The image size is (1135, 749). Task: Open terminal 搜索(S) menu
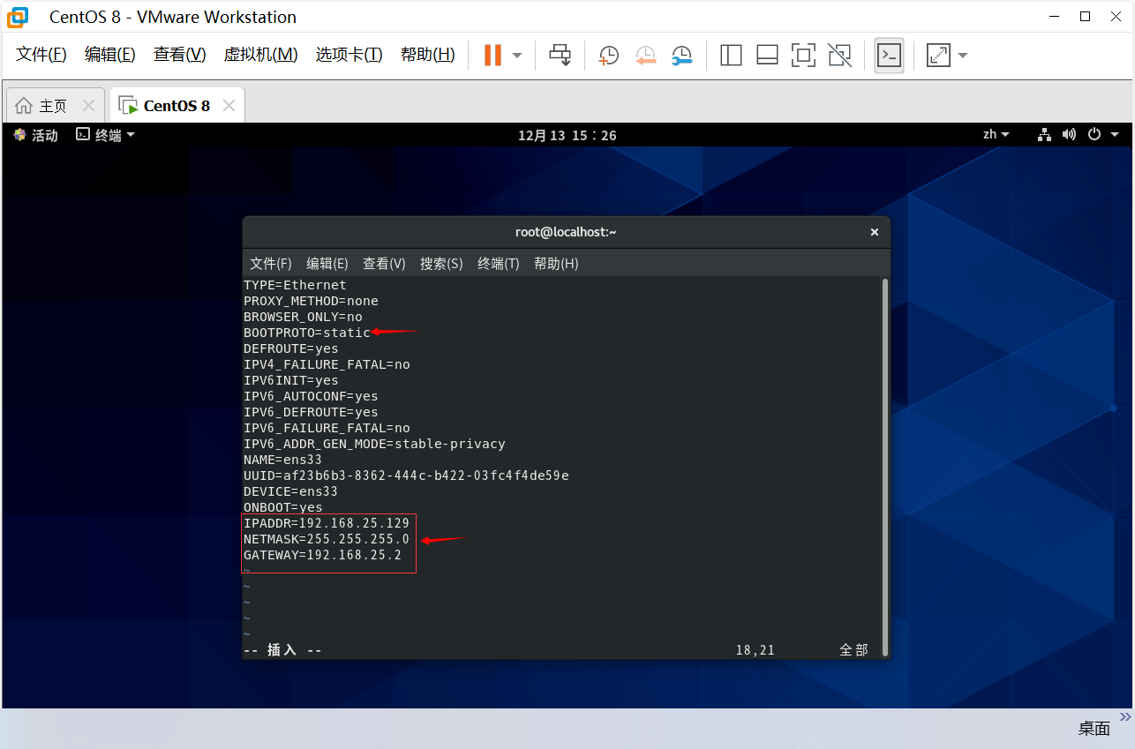coord(441,264)
